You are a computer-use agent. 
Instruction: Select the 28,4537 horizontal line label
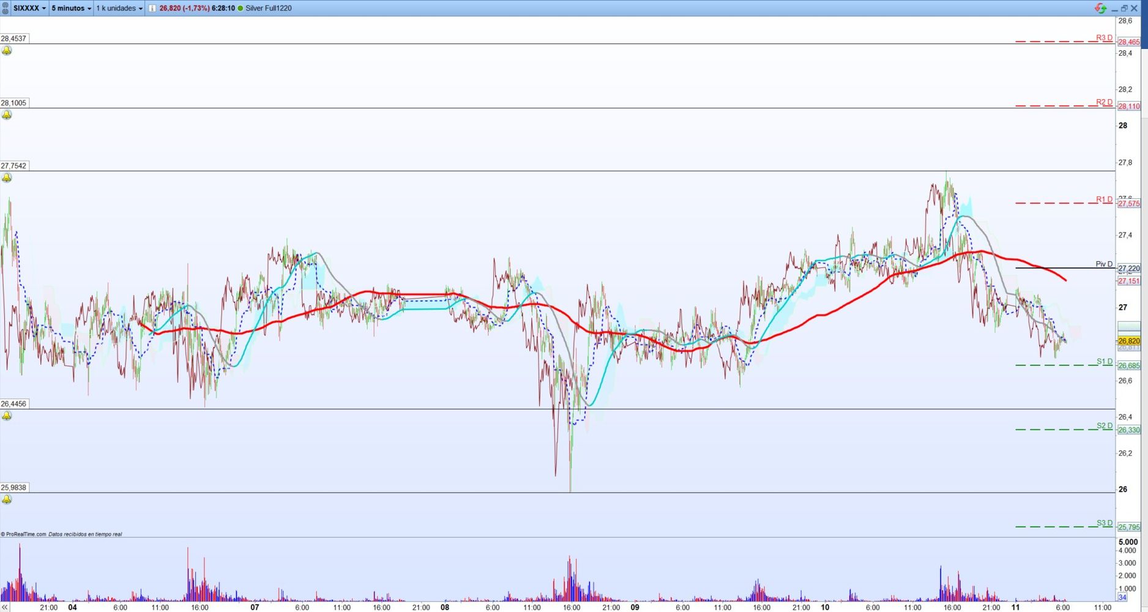point(13,39)
